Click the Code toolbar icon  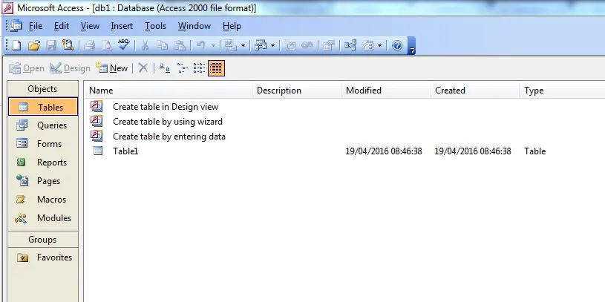click(x=290, y=45)
